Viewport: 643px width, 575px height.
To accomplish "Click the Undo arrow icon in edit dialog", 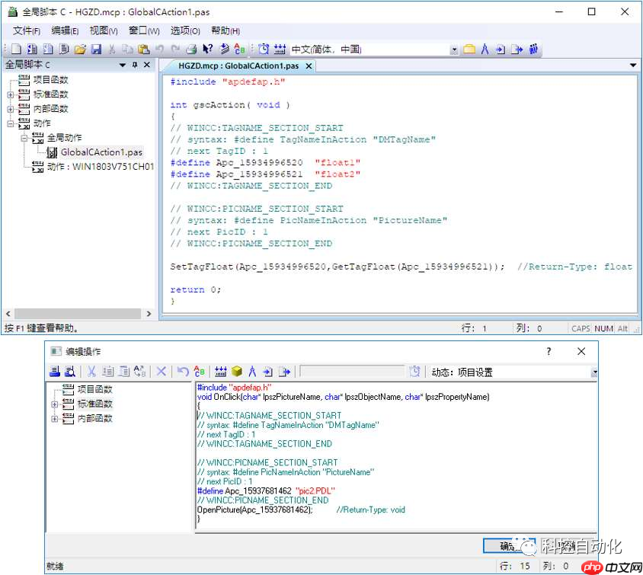I will point(183,372).
